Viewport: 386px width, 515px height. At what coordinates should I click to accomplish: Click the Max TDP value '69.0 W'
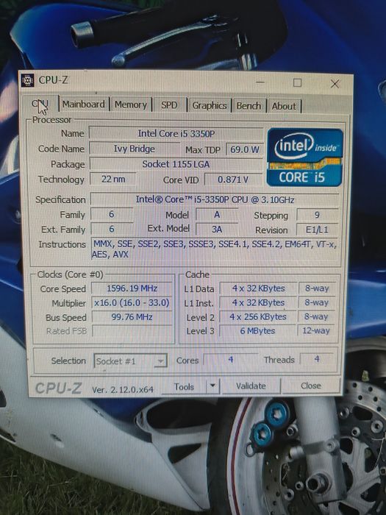(x=245, y=149)
